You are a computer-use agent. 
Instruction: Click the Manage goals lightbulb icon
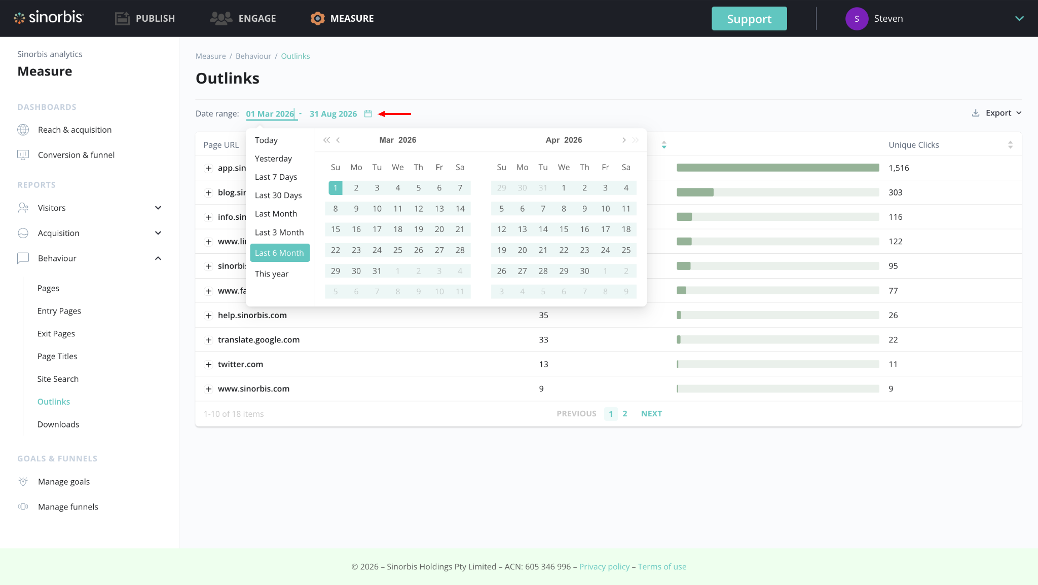click(23, 482)
